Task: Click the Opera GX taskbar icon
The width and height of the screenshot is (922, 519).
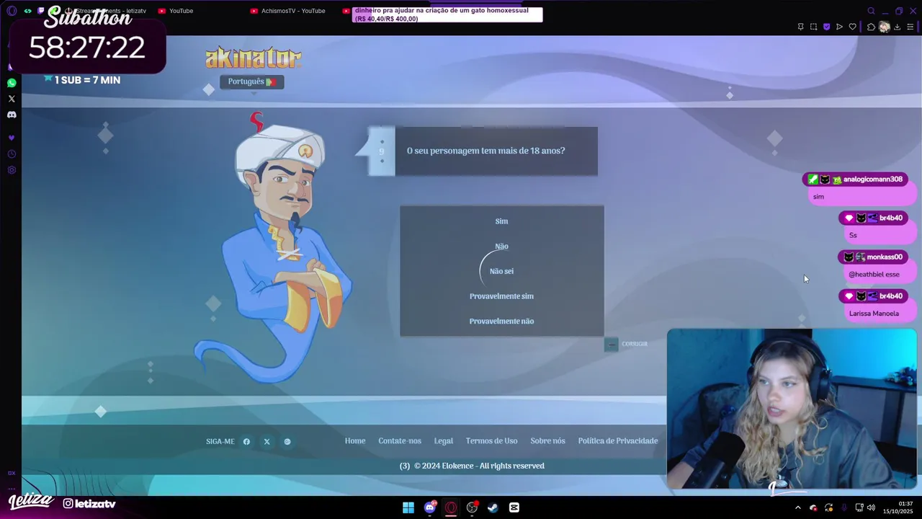Action: point(451,507)
